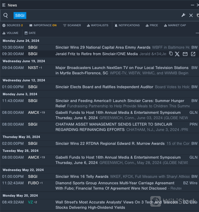
Task: Share Jerald Fritz story on X
Action: point(177,54)
